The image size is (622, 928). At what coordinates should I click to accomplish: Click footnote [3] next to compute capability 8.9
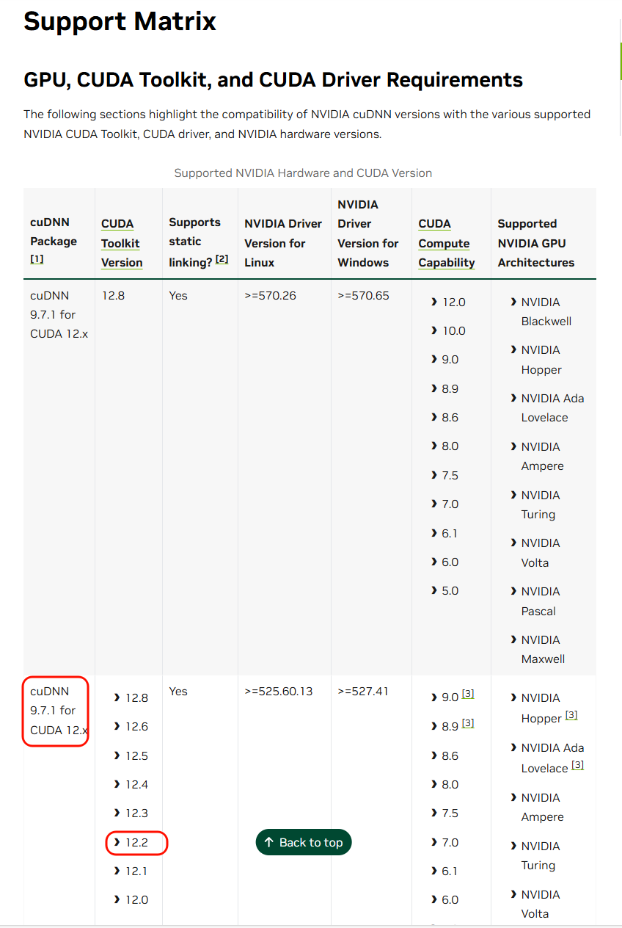468,723
